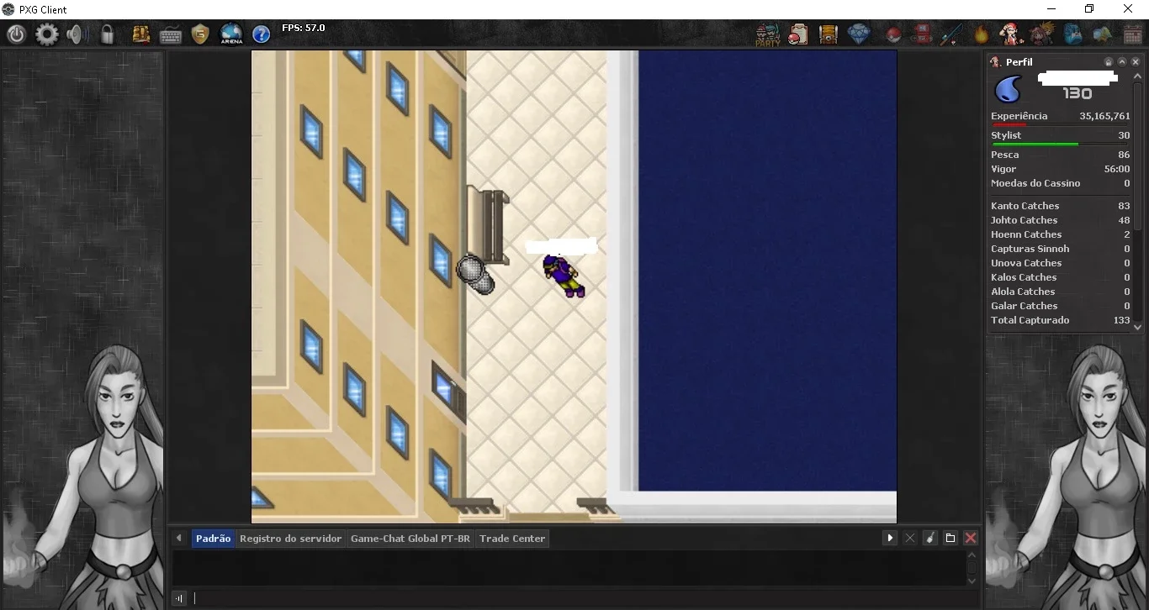Click the Kanto Catches row
Screen dimensions: 1149x610
click(x=1061, y=206)
